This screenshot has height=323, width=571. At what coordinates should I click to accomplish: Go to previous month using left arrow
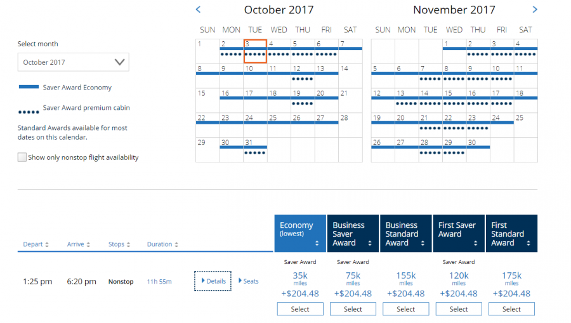pyautogui.click(x=198, y=10)
